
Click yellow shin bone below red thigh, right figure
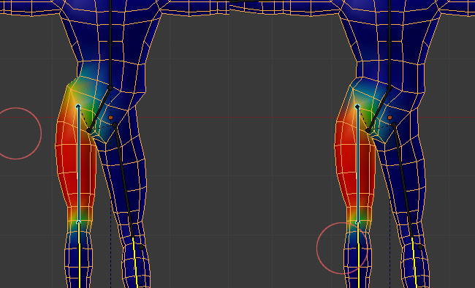point(359,254)
